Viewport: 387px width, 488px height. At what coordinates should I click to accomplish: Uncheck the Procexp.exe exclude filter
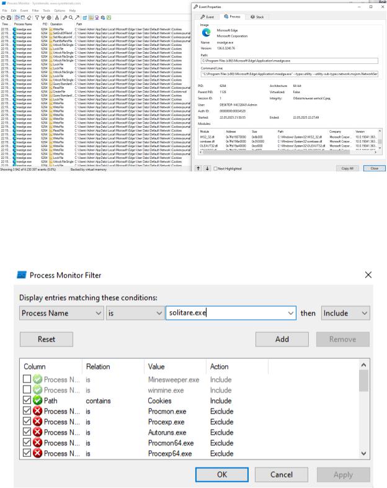coord(27,421)
